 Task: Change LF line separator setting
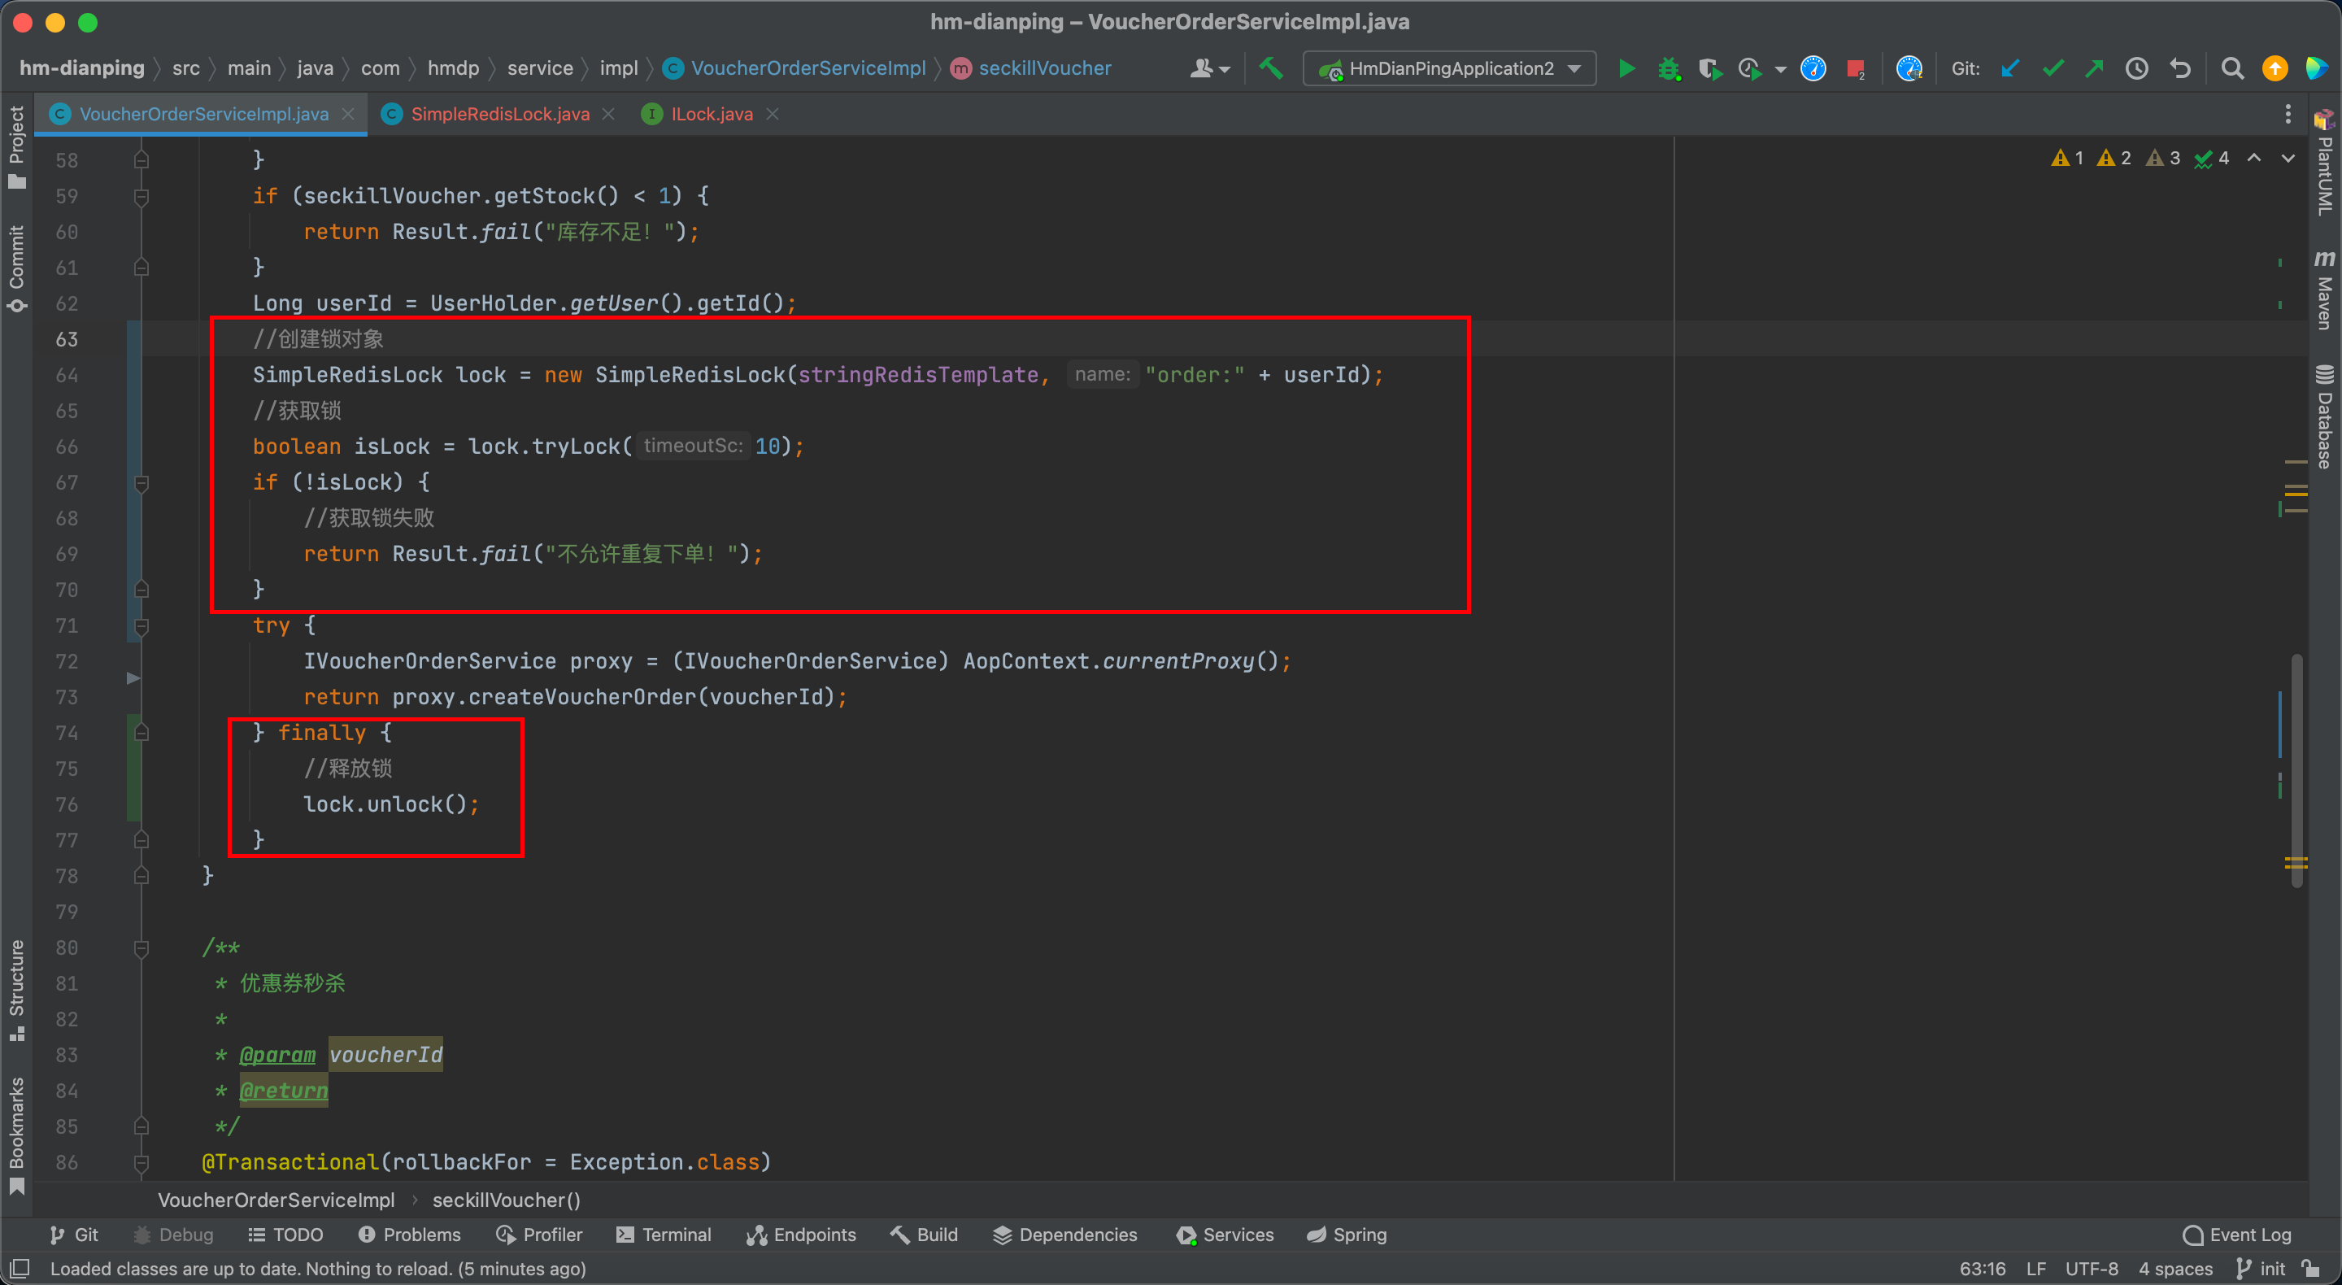coord(2035,1269)
